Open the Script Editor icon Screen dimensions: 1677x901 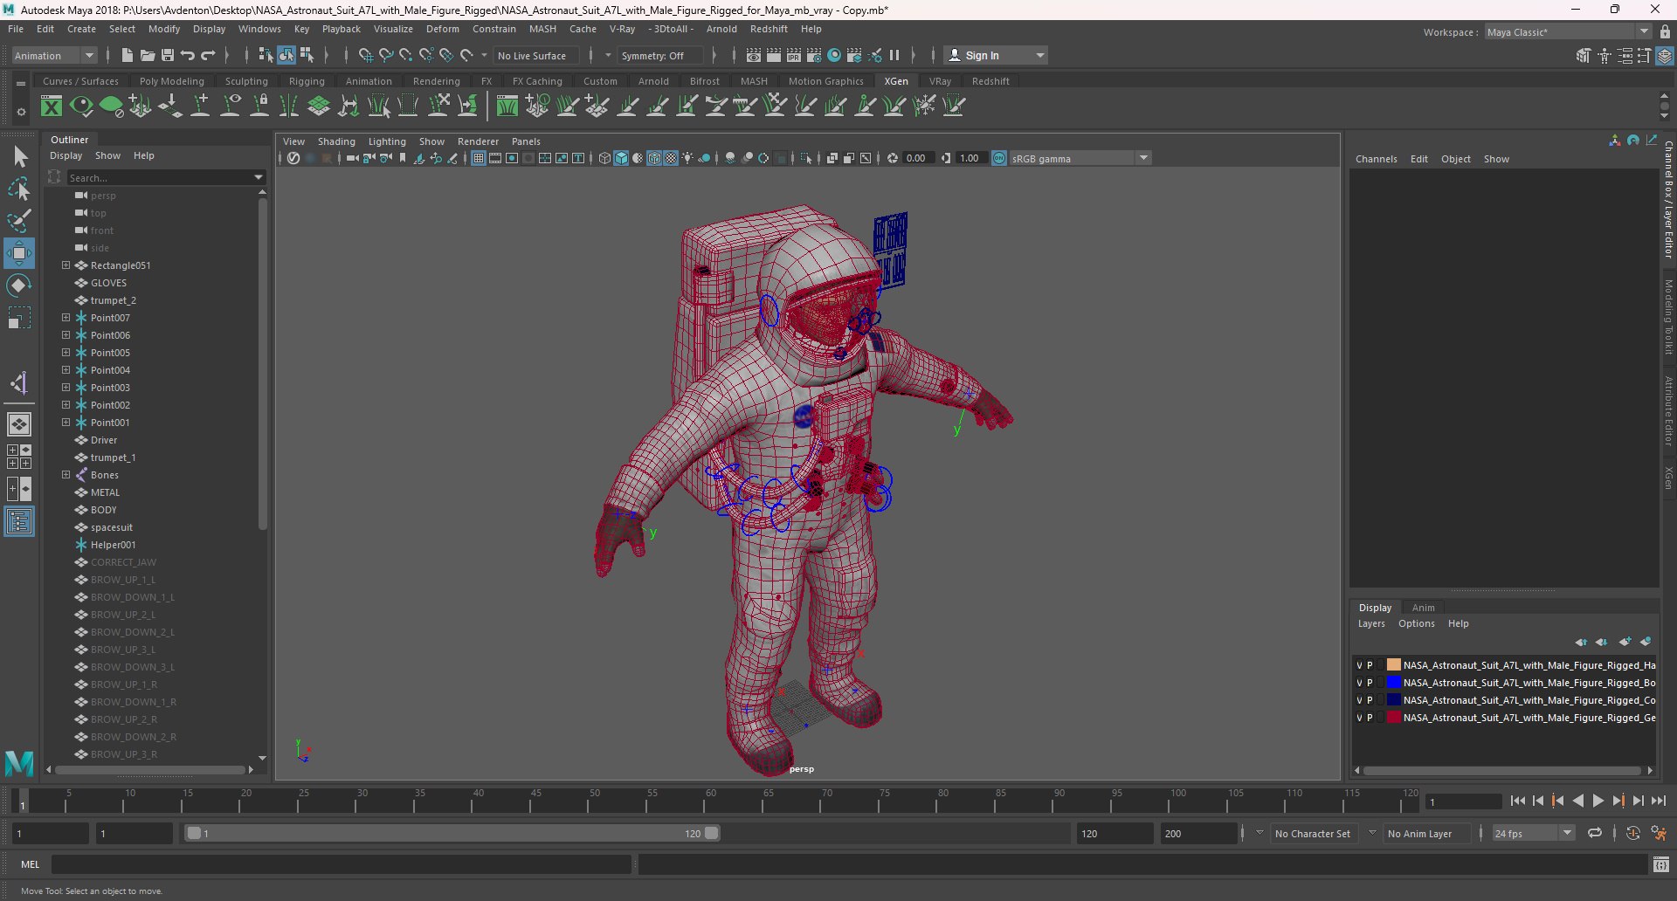(x=1660, y=864)
